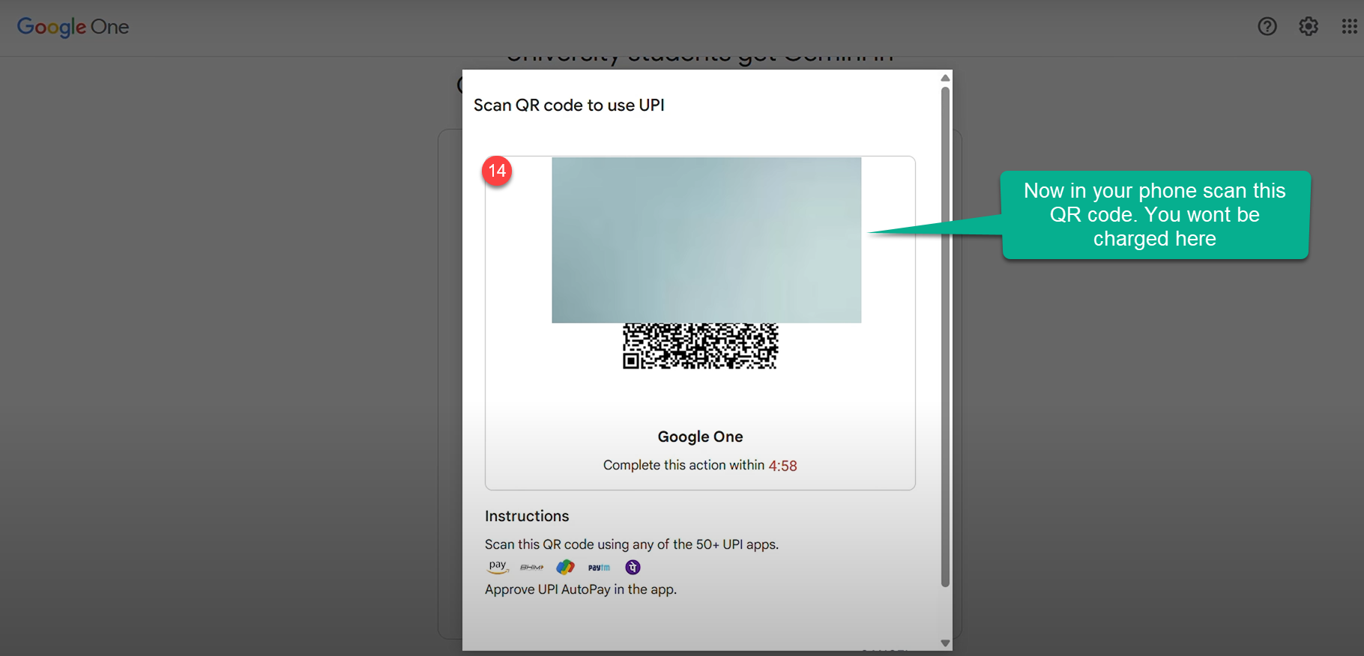Open the Help question mark icon
The image size is (1364, 656).
point(1267,27)
